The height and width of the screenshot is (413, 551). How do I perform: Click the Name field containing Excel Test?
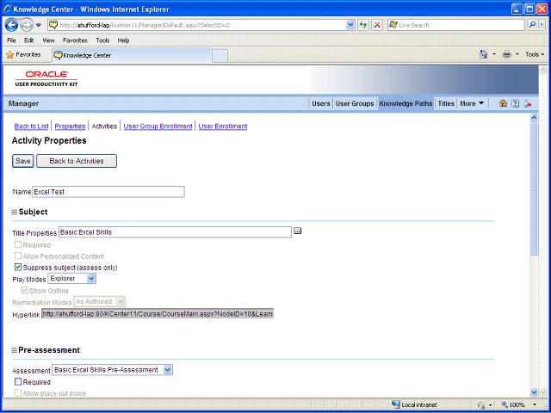(x=108, y=192)
